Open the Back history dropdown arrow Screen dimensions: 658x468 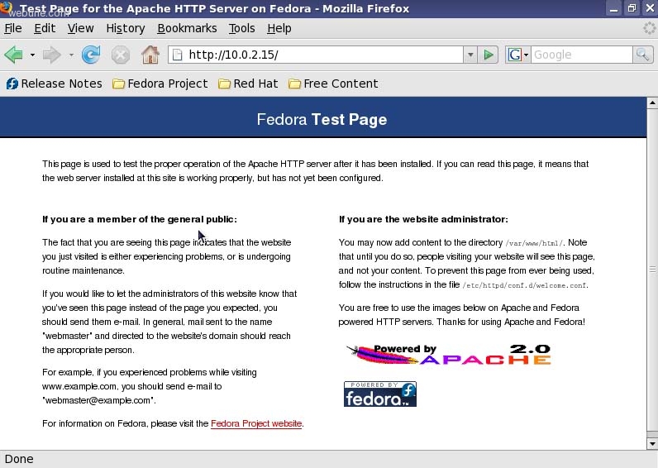(x=32, y=55)
